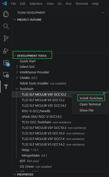Image resolution: width=109 pixels, height=177 pixels.
Task: Choose Install Toolchain from the context menu
Action: (x=91, y=98)
